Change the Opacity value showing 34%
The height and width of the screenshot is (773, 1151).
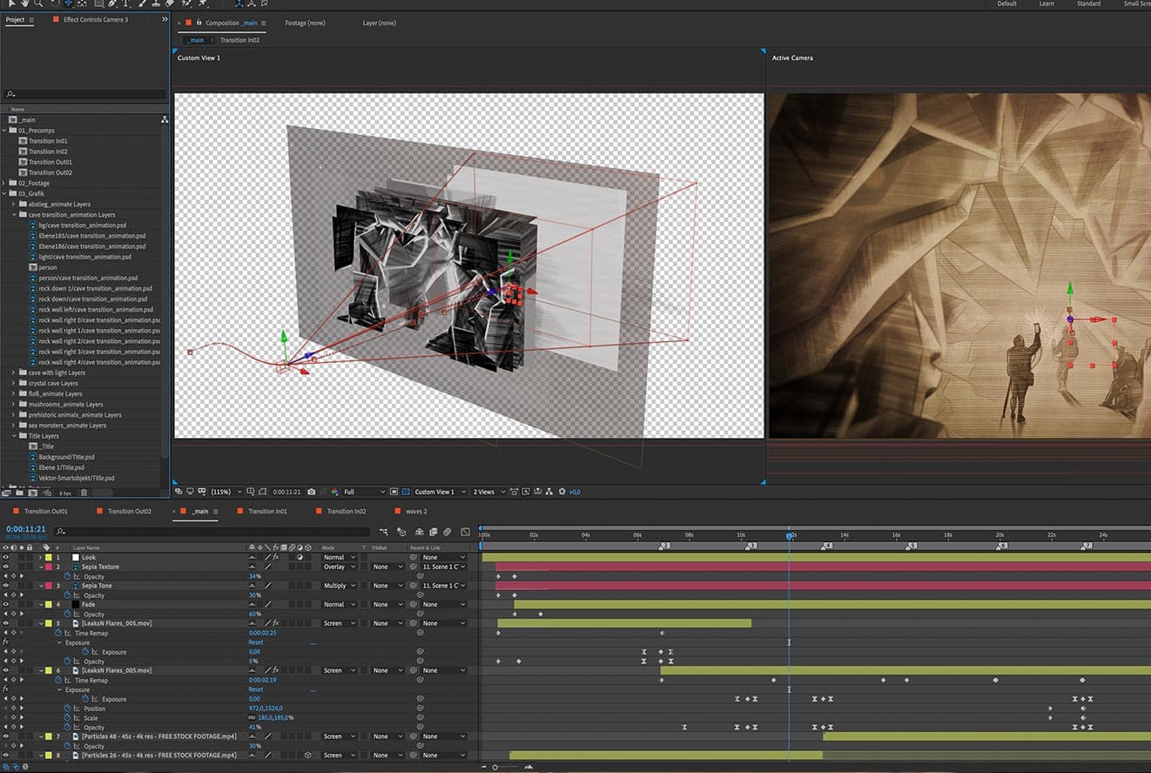click(254, 575)
